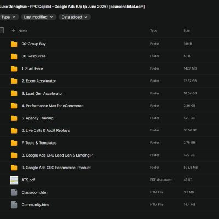
Task: Click the sort arrow beside Name
Action: point(13,31)
